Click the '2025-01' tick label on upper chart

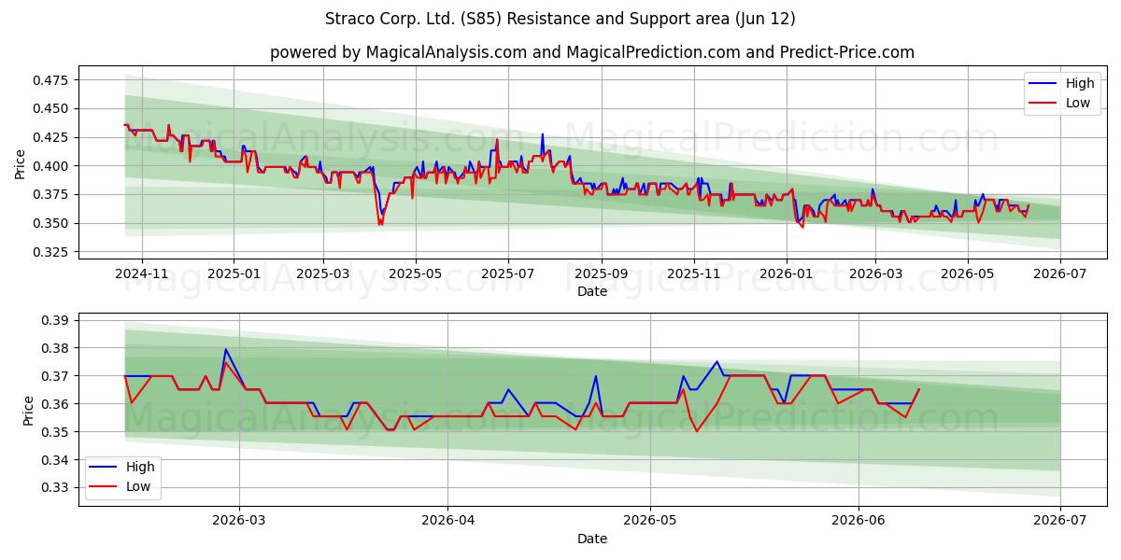(x=233, y=273)
